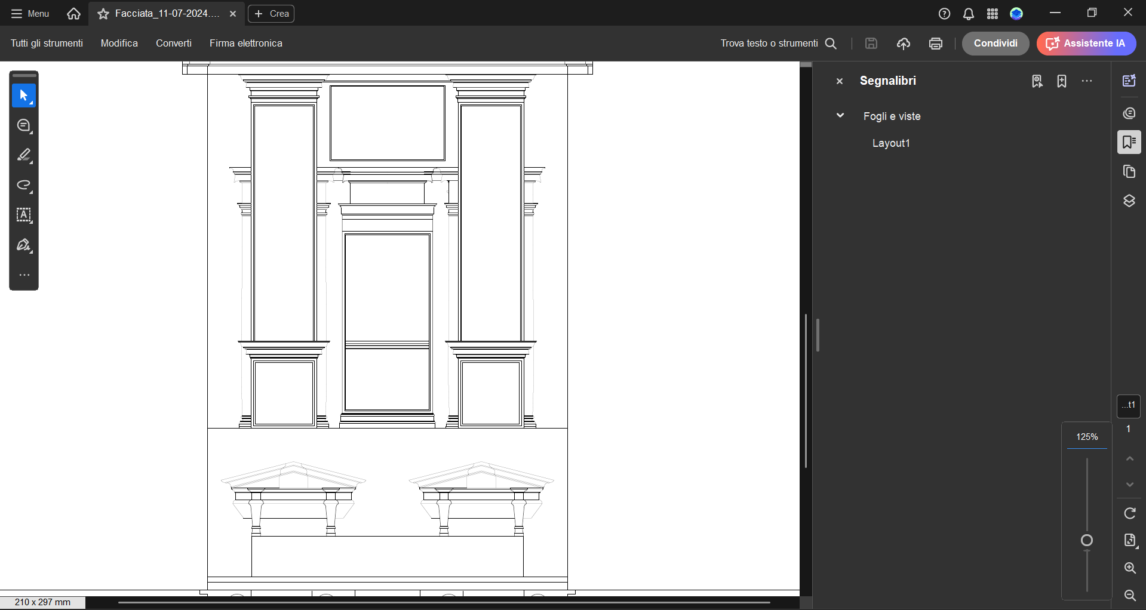Rotate the page view

tap(1129, 513)
